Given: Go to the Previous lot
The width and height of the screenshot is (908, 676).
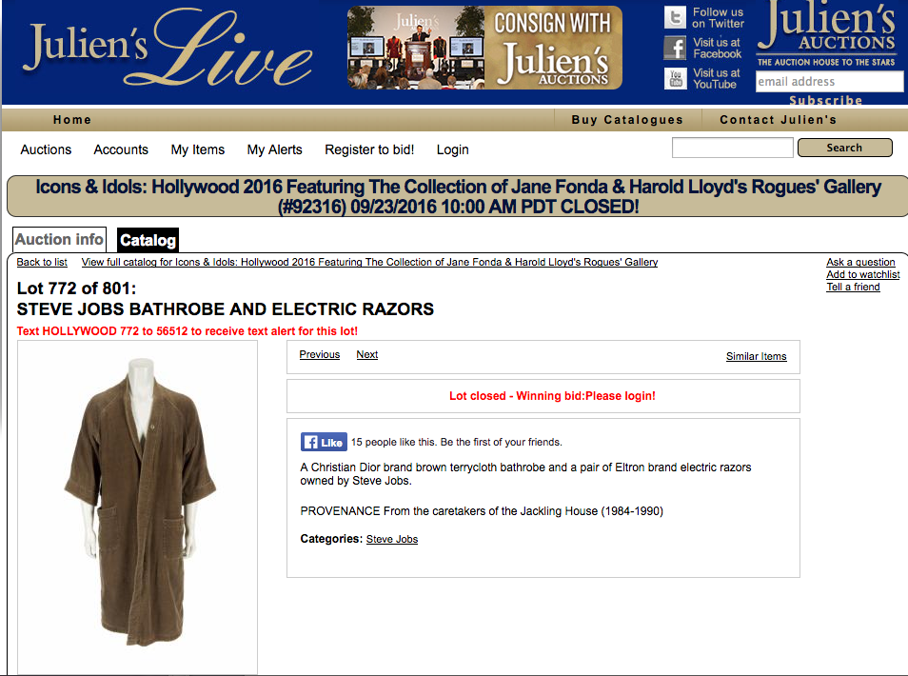Looking at the screenshot, I should (319, 355).
